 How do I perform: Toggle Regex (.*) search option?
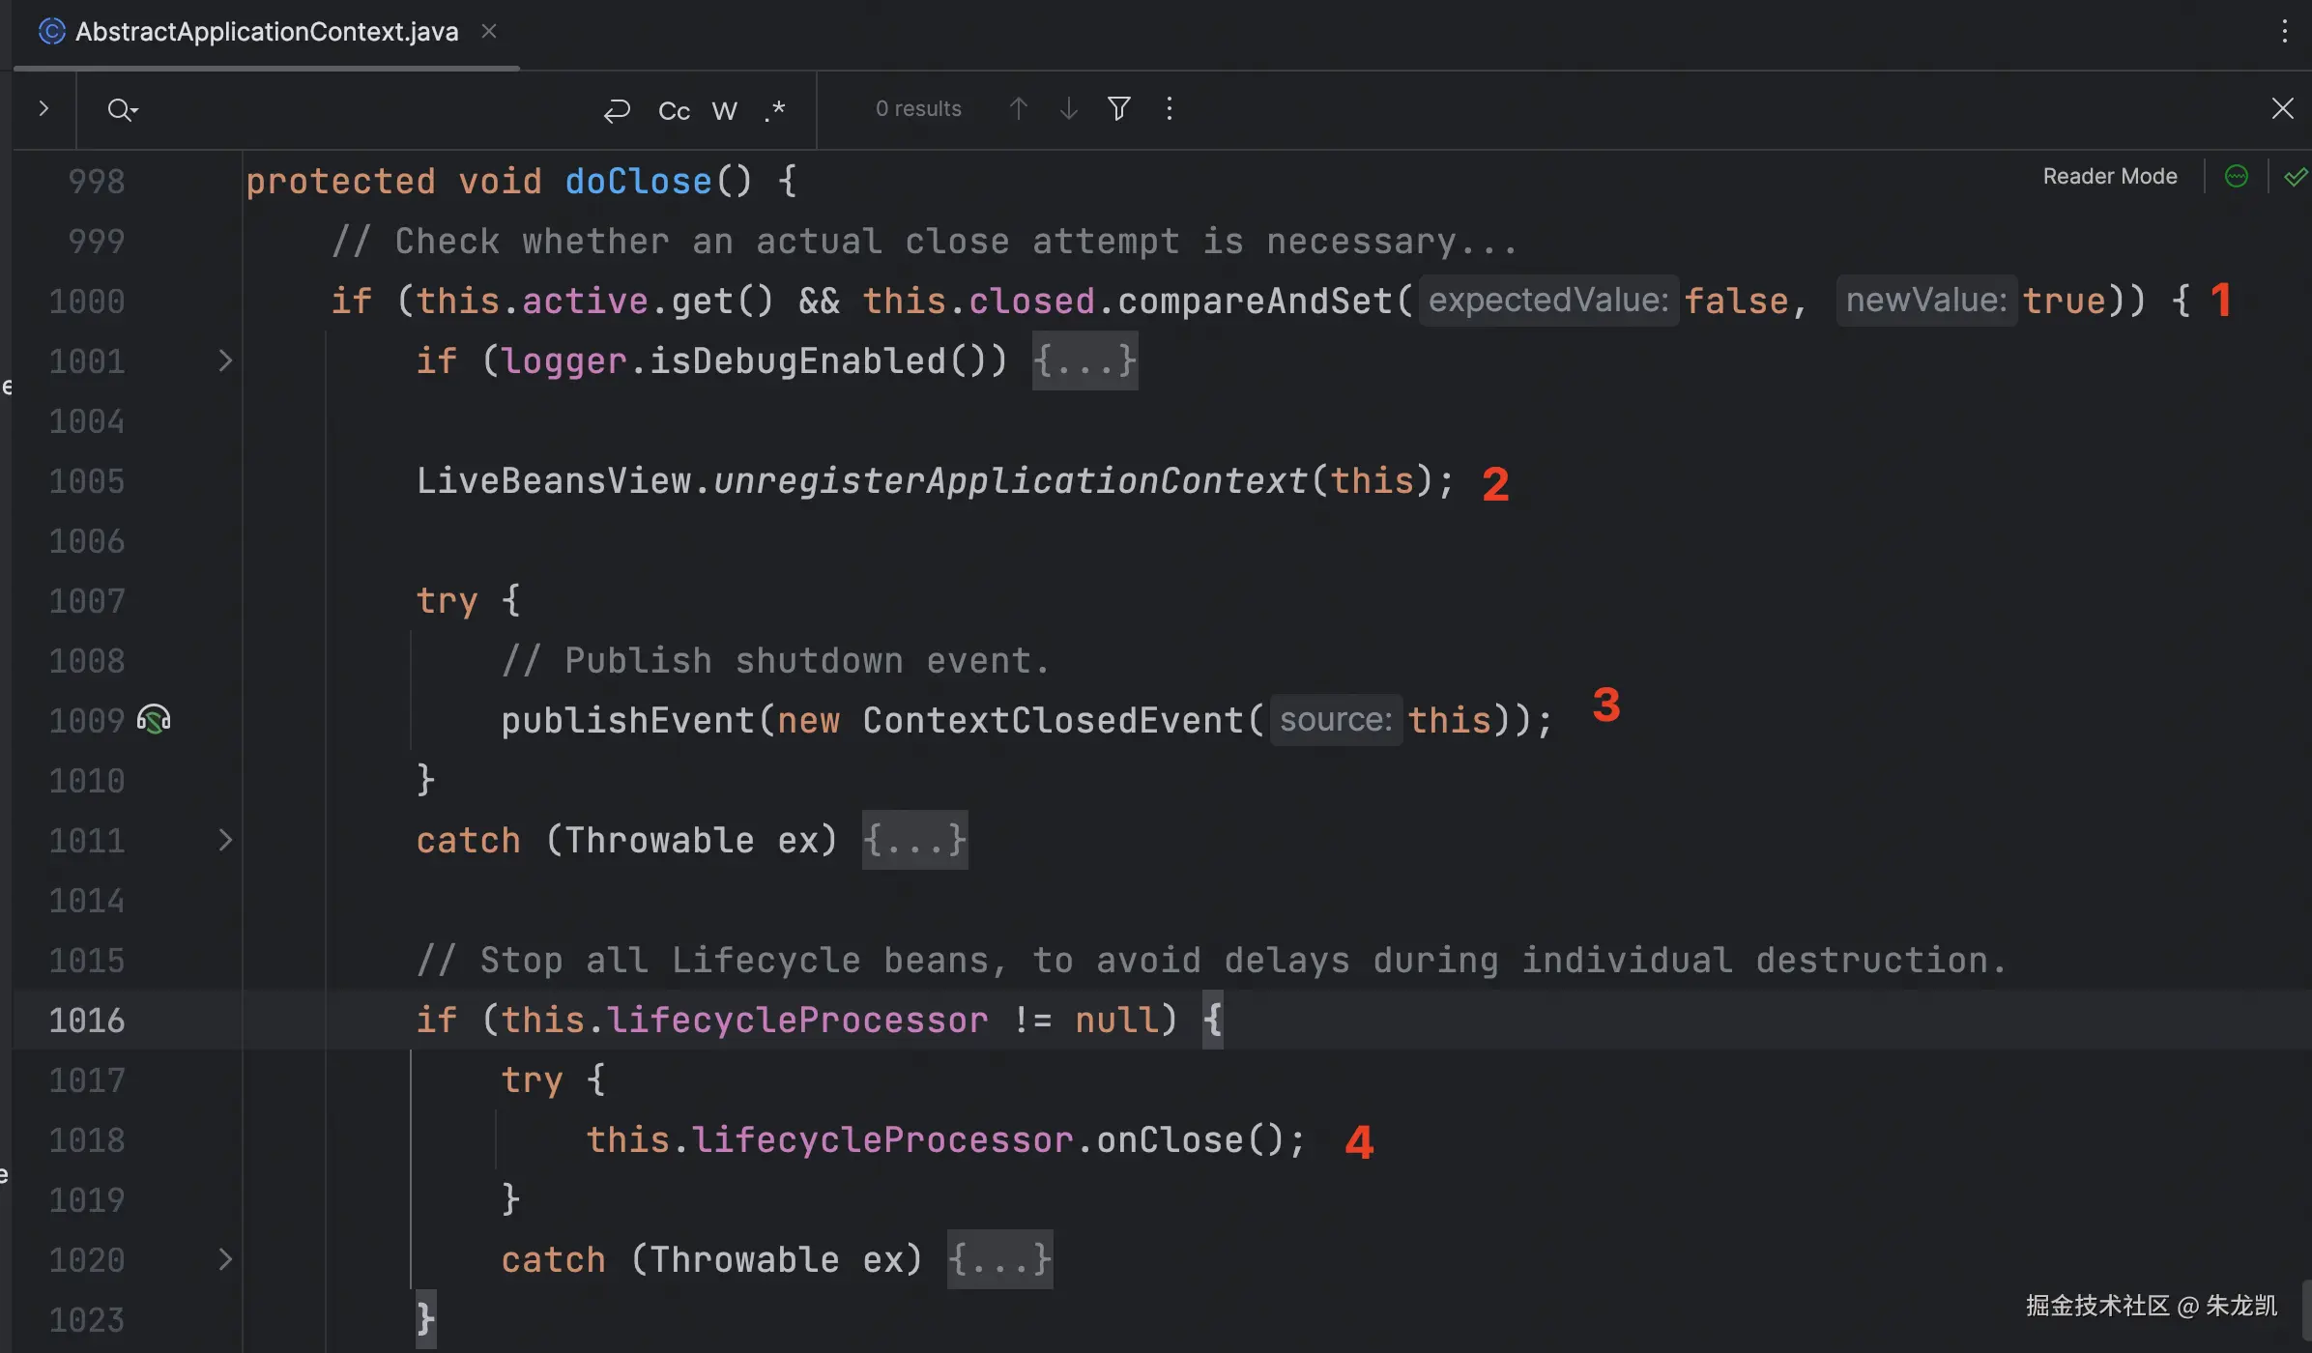point(774,110)
